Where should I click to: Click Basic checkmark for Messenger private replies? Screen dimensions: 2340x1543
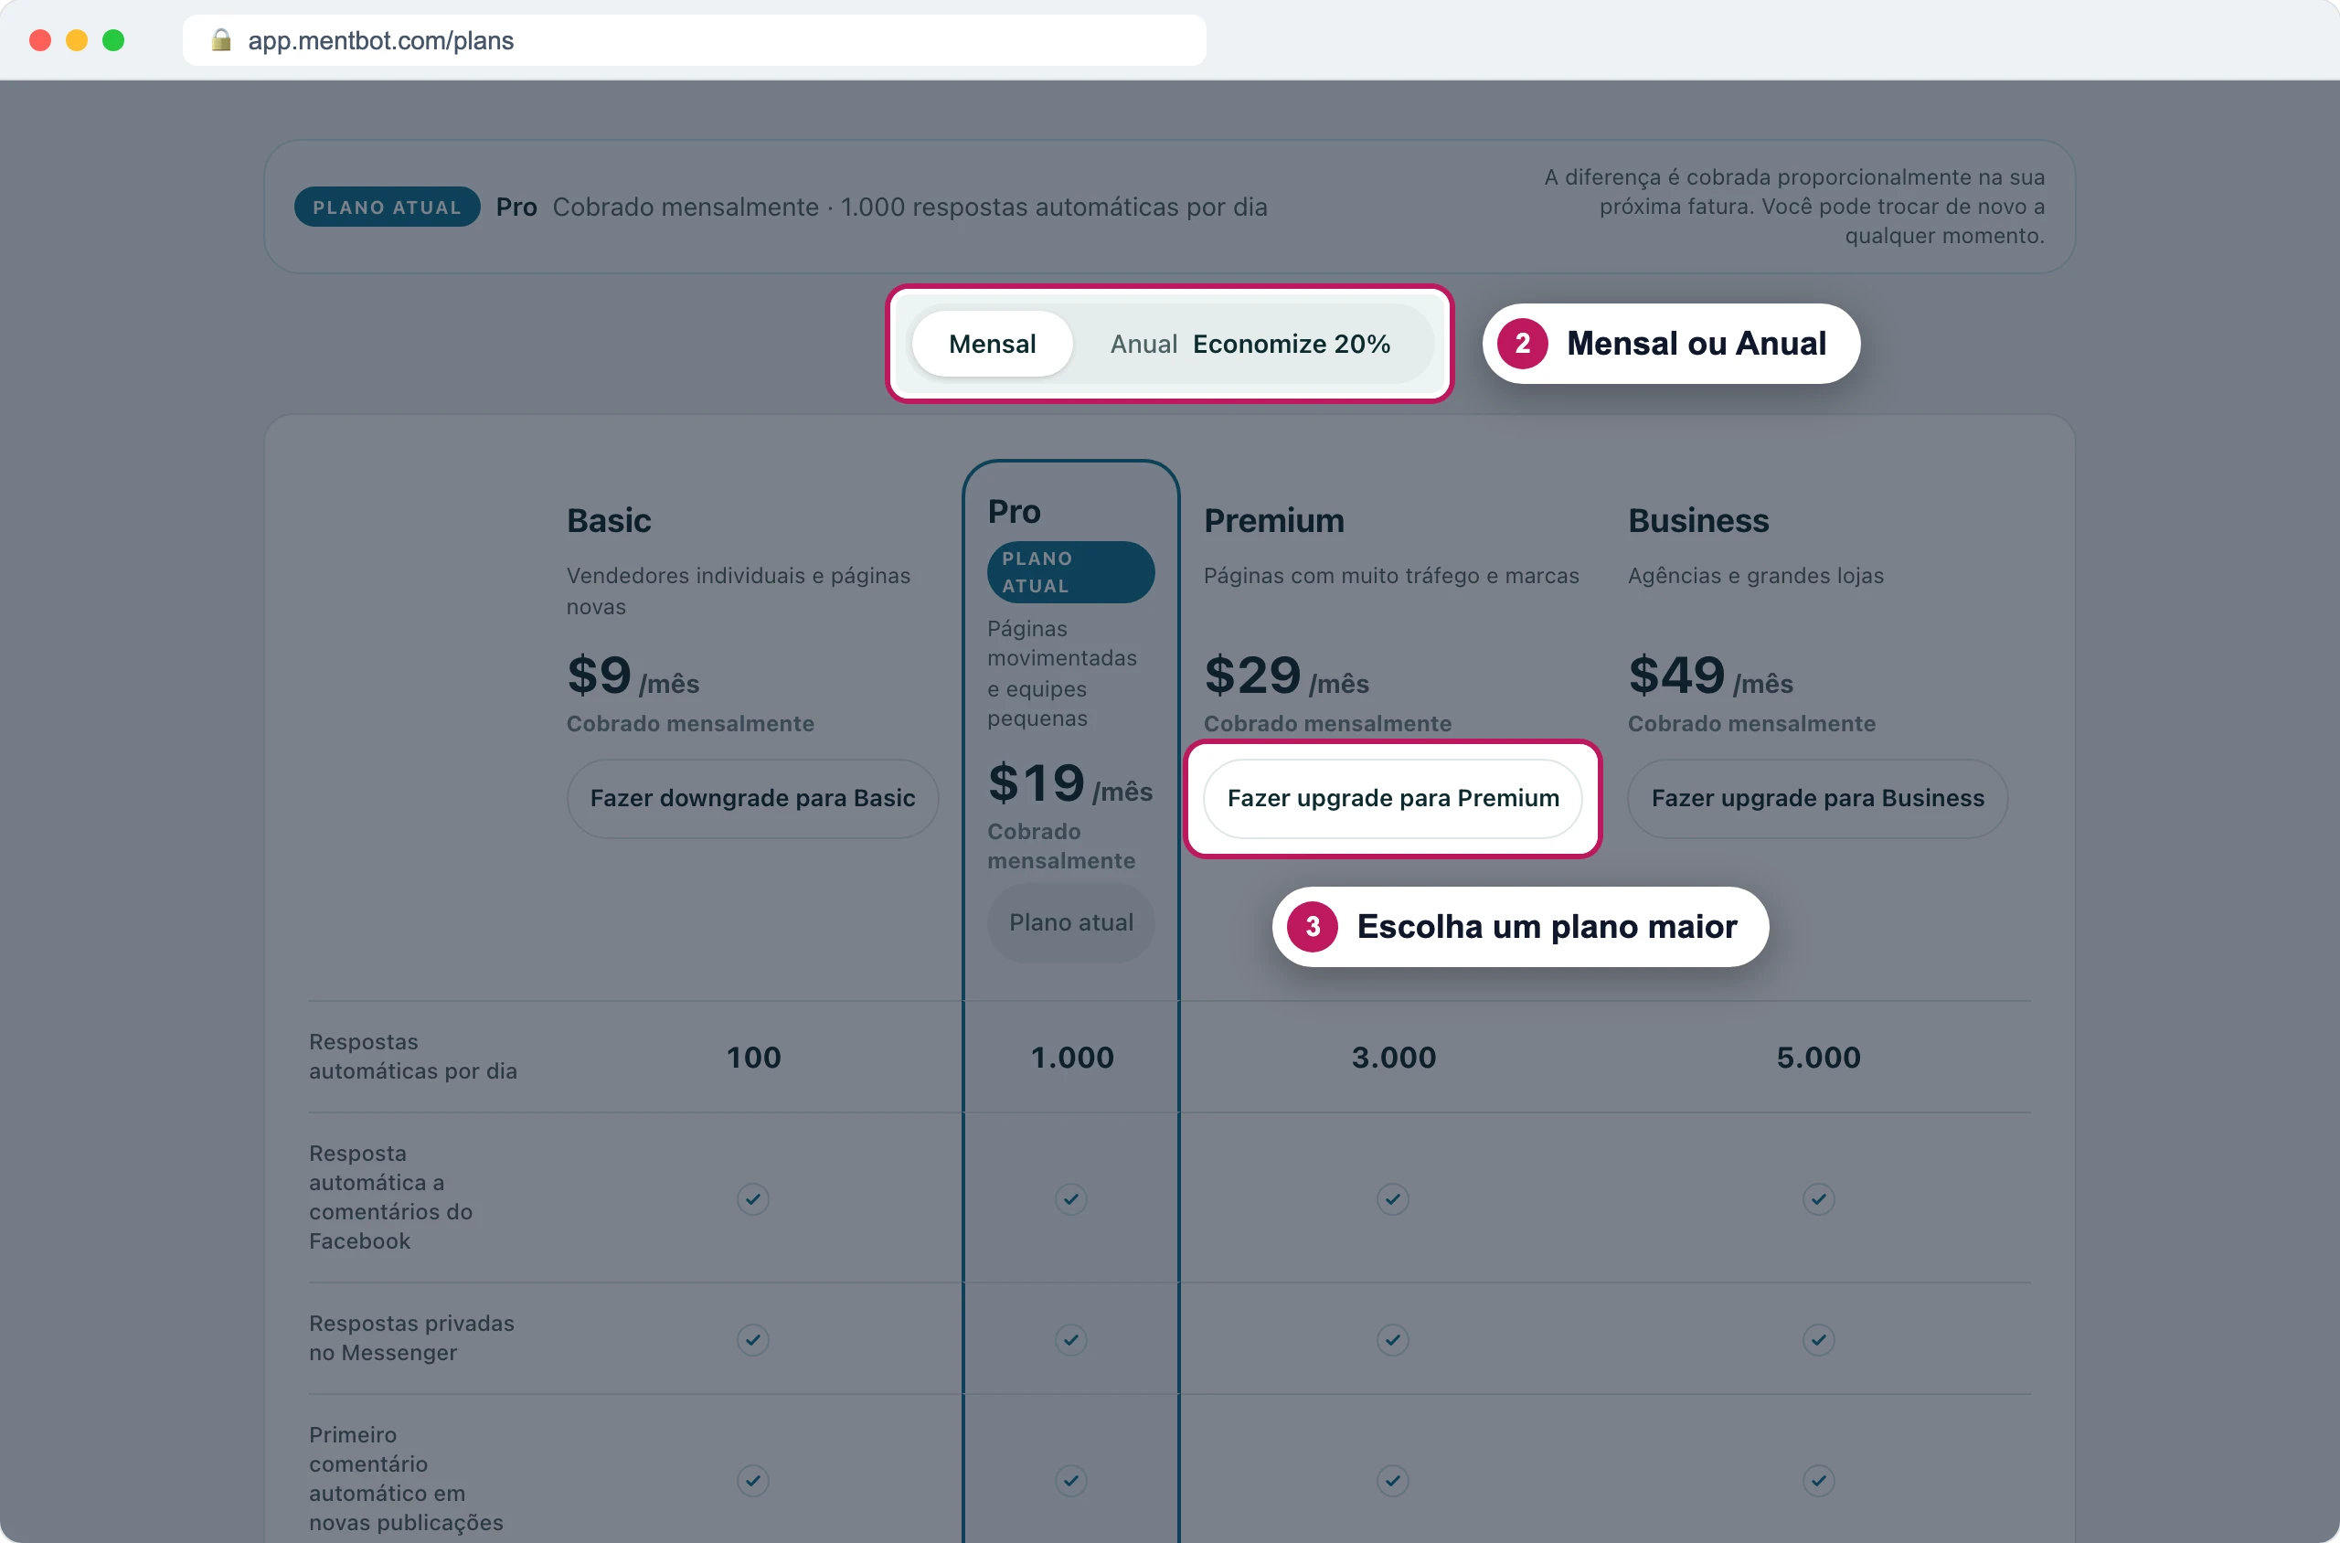point(753,1339)
